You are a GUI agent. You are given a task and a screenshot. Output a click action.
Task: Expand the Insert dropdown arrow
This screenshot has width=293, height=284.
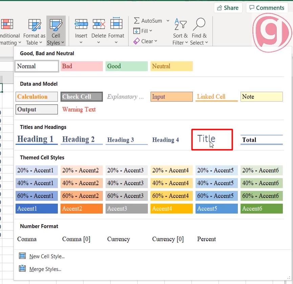pyautogui.click(x=81, y=42)
